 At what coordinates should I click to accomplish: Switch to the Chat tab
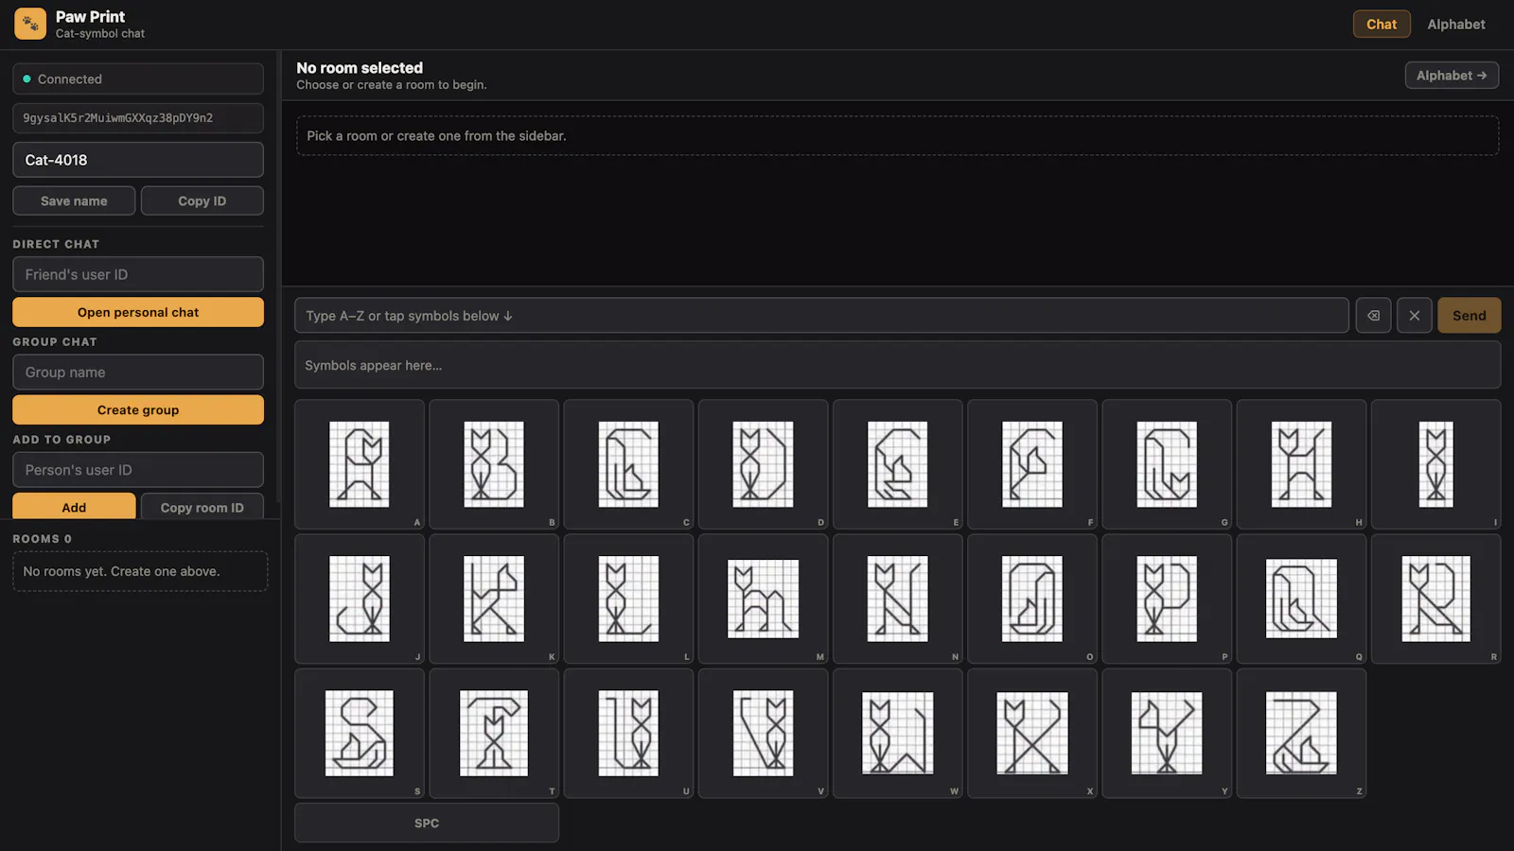pos(1382,25)
